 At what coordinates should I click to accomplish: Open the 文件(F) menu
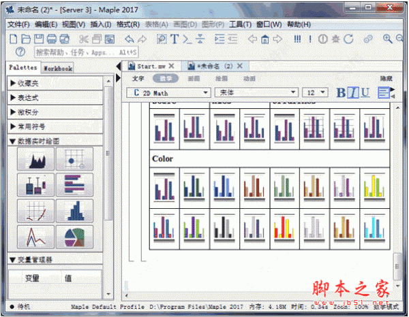click(x=18, y=24)
